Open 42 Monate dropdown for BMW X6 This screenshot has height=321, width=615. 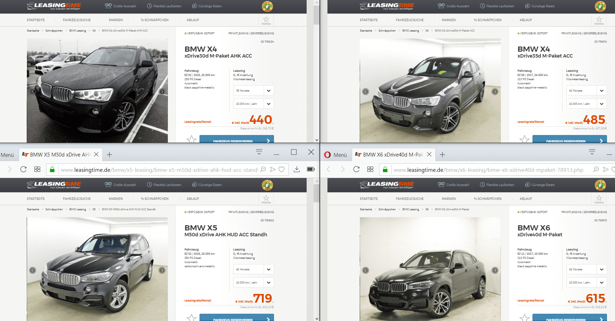587,269
